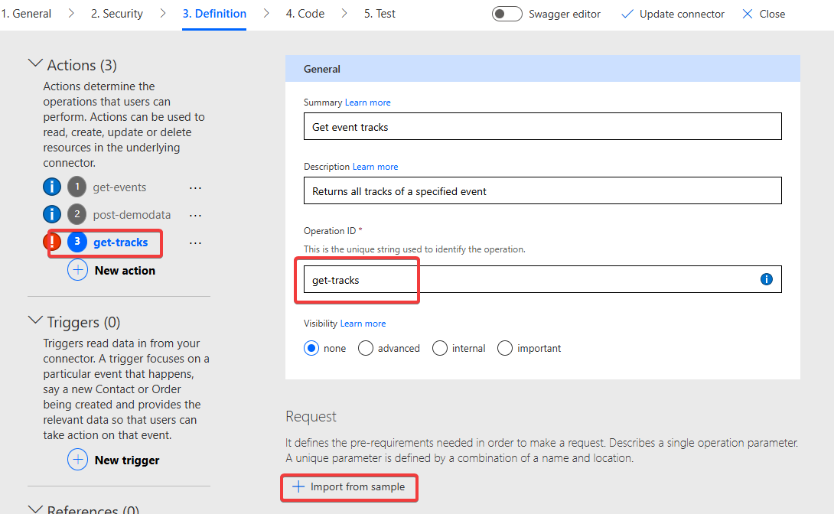
Task: Expand the References section
Action: pos(35,507)
